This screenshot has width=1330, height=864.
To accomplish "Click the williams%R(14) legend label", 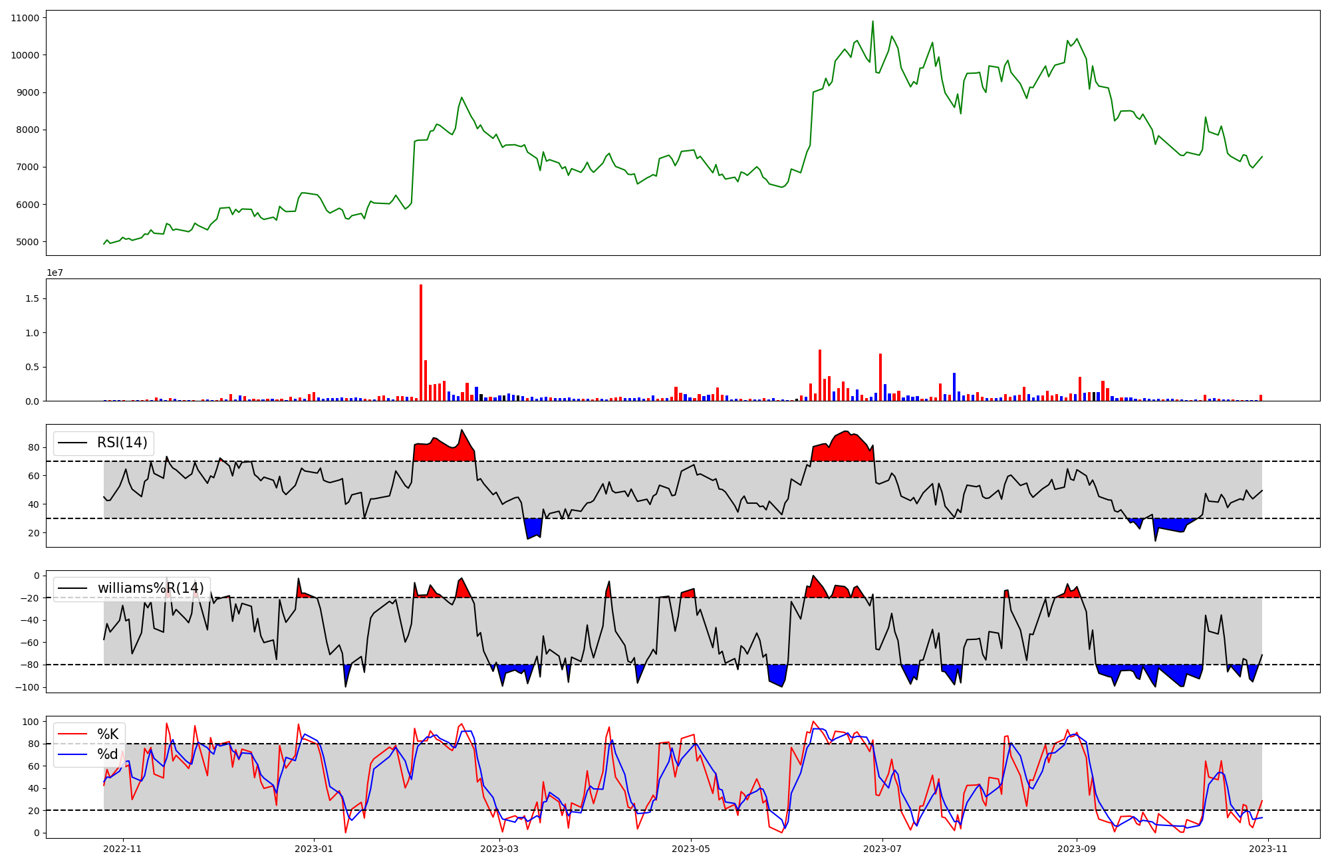I will tap(150, 588).
